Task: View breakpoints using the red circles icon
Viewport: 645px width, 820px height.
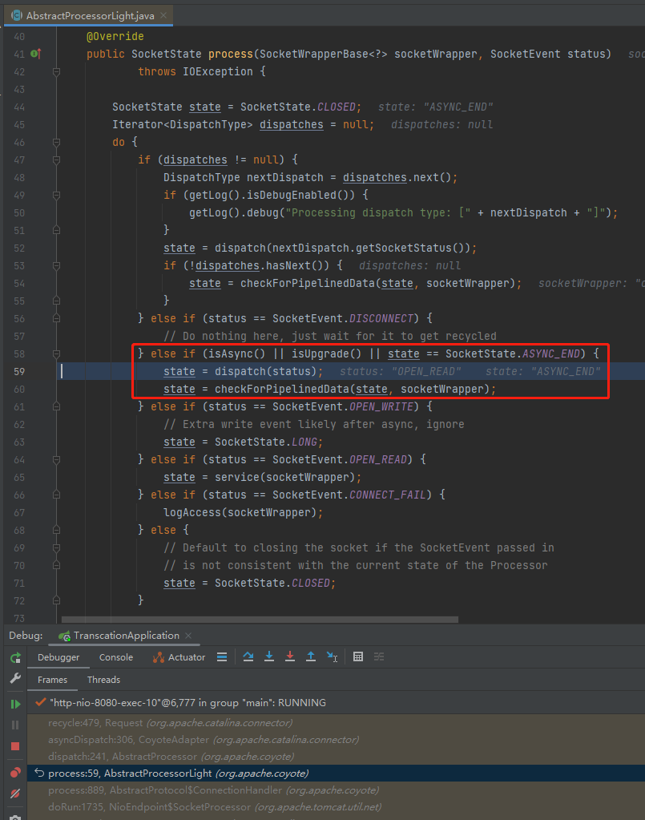Action: tap(15, 773)
